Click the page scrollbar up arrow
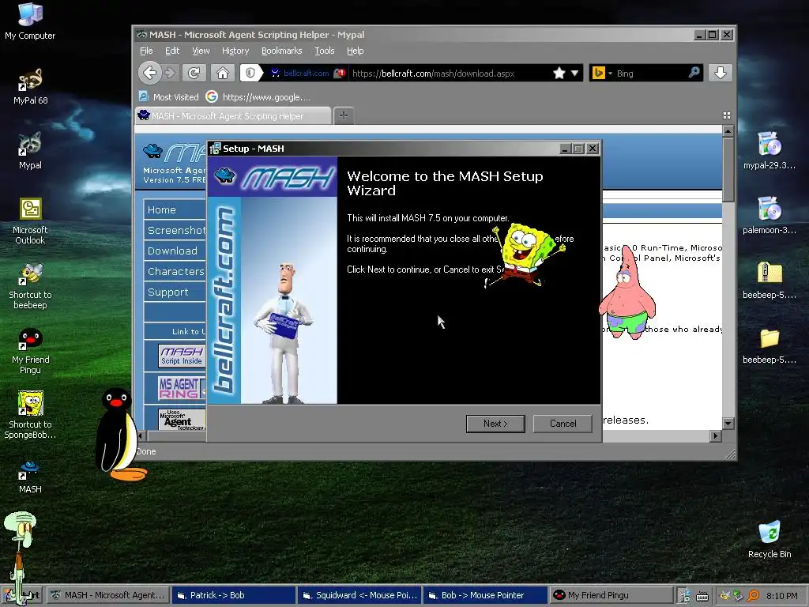The height and width of the screenshot is (607, 809). click(728, 130)
